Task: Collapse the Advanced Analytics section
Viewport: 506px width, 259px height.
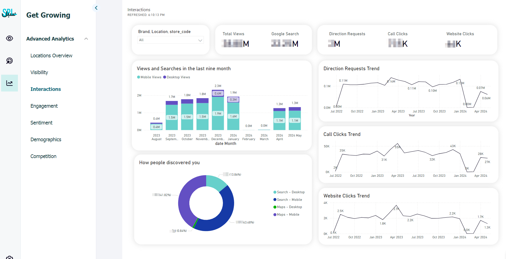Action: pyautogui.click(x=86, y=39)
